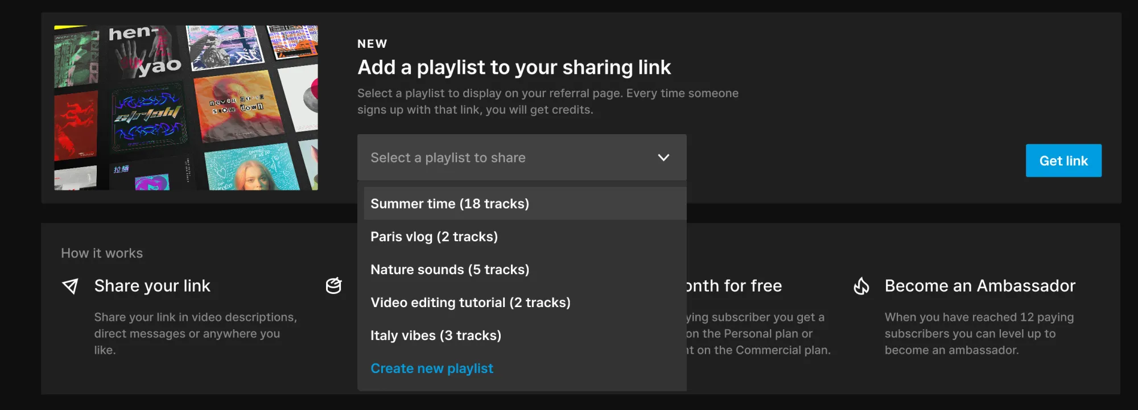Click the paper plane share icon
The width and height of the screenshot is (1138, 410).
(x=70, y=286)
